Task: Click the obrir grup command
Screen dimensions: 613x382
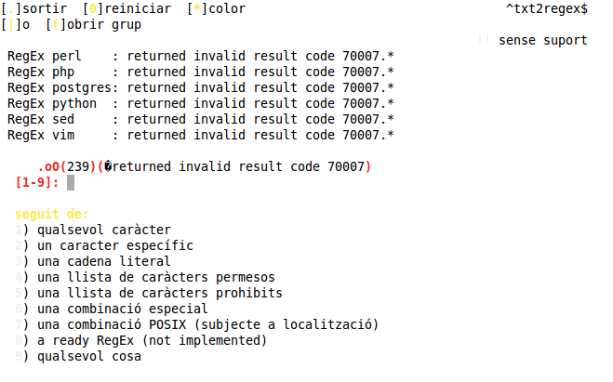Action: click(x=100, y=24)
